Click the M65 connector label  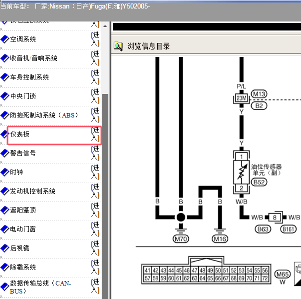pyautogui.click(x=283, y=274)
